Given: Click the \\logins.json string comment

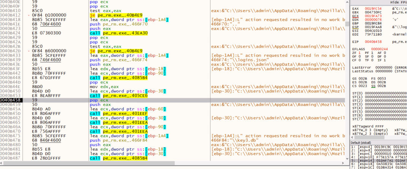Looking at the screenshot, I should click(x=240, y=60).
